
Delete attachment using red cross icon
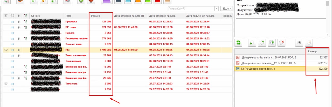tap(282, 43)
